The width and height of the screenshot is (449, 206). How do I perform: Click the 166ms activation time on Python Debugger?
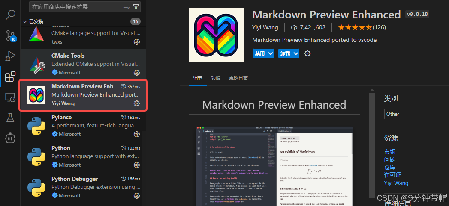[x=131, y=179]
